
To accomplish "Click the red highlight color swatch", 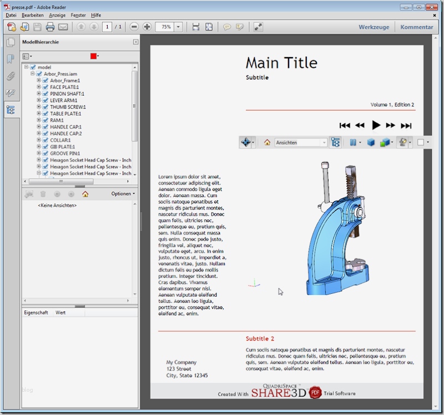I will 93,56.
